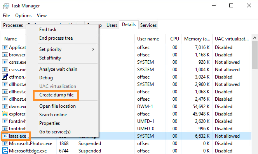The height and width of the screenshot is (154, 258).
Task: Switch to the Processes tab
Action: [13, 25]
